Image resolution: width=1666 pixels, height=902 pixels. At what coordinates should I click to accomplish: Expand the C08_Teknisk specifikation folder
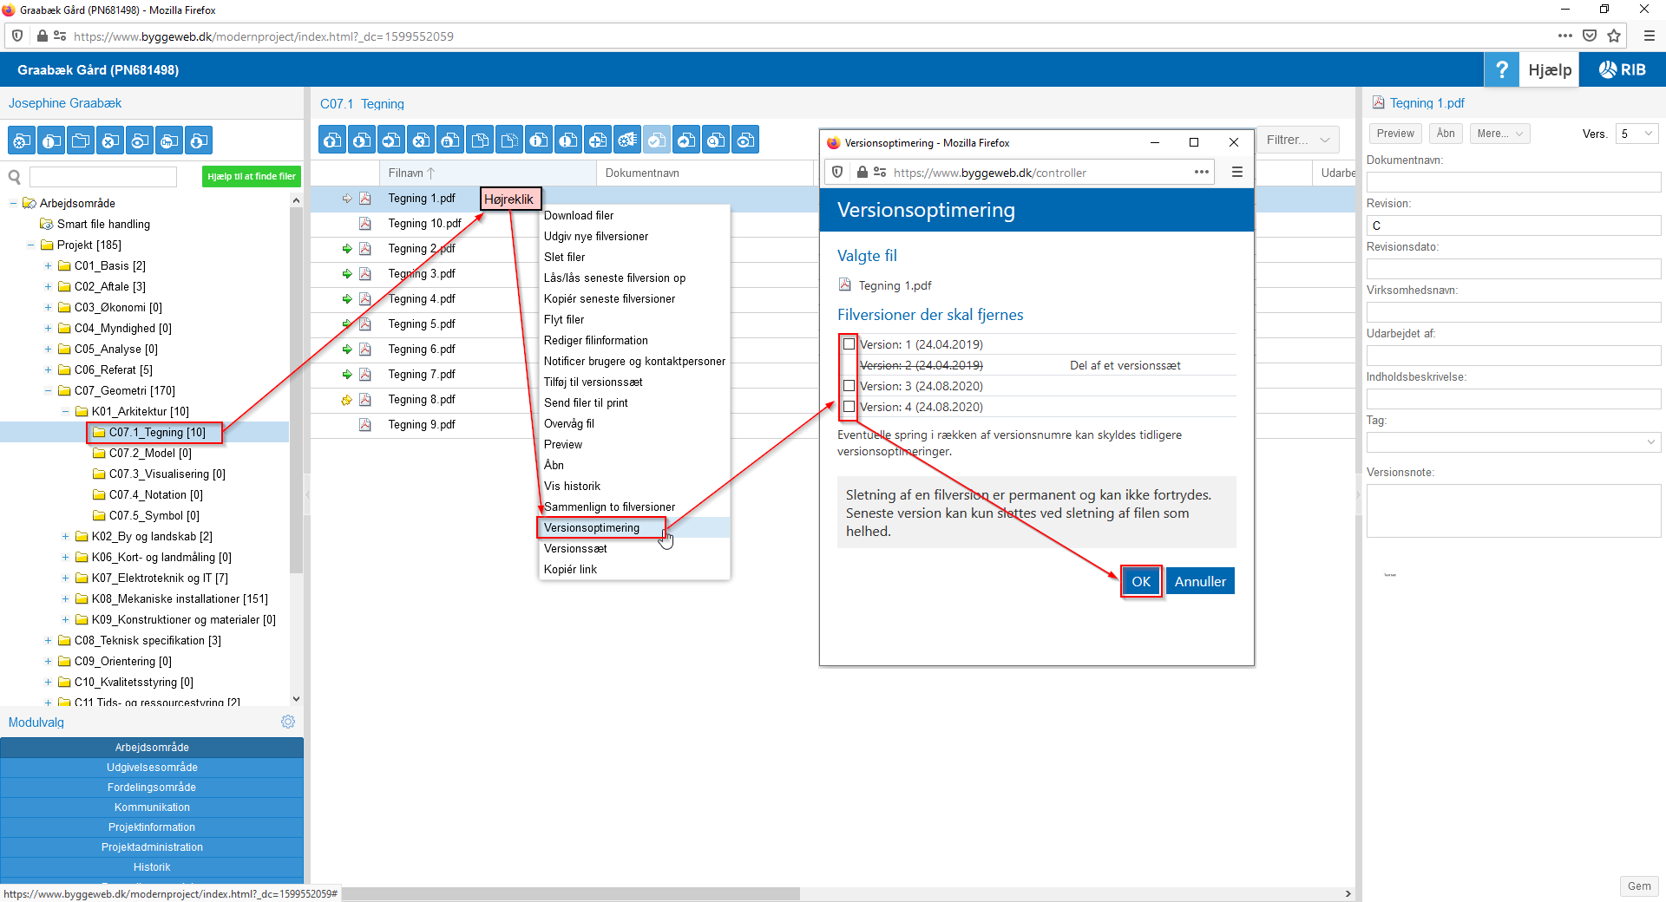49,641
